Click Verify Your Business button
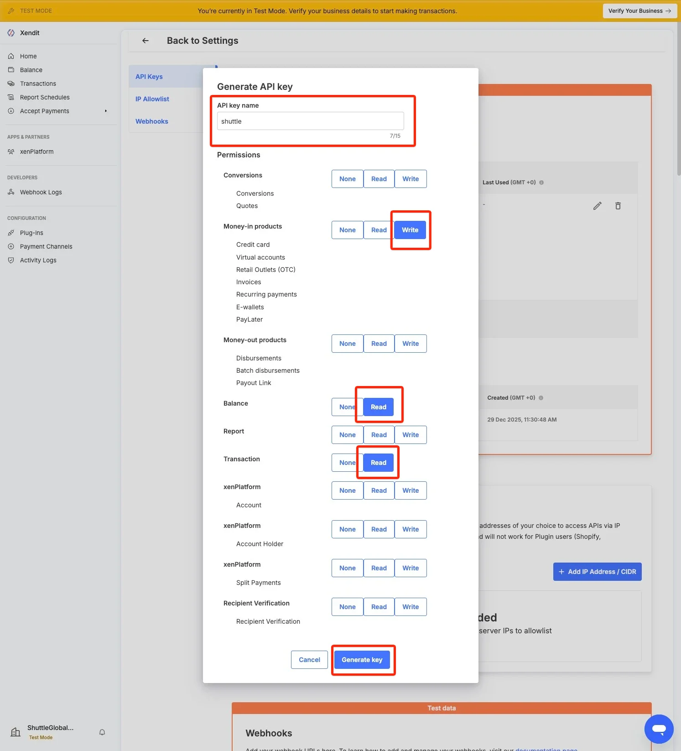Viewport: 681px width, 751px height. point(639,11)
